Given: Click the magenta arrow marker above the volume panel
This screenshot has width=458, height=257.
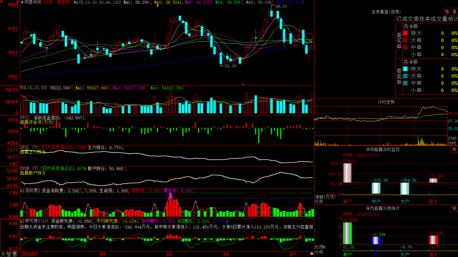Looking at the screenshot, I should (x=243, y=84).
